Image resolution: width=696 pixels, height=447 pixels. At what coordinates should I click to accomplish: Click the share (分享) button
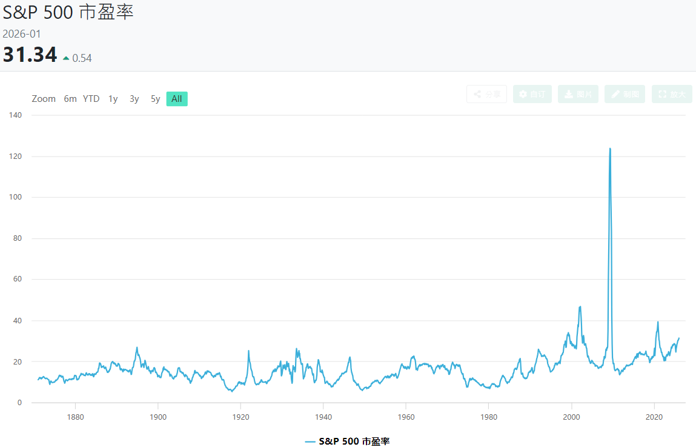486,94
